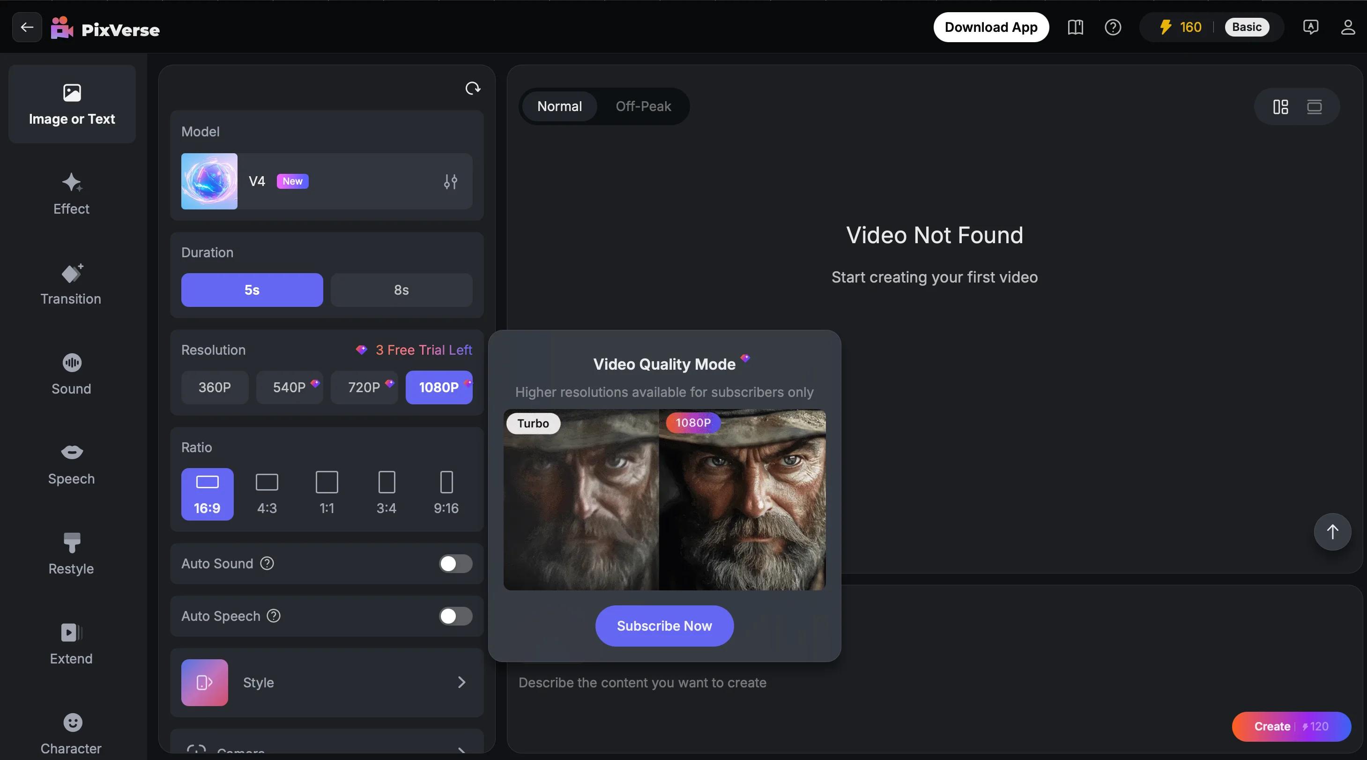Open the Restyle tool

point(72,553)
